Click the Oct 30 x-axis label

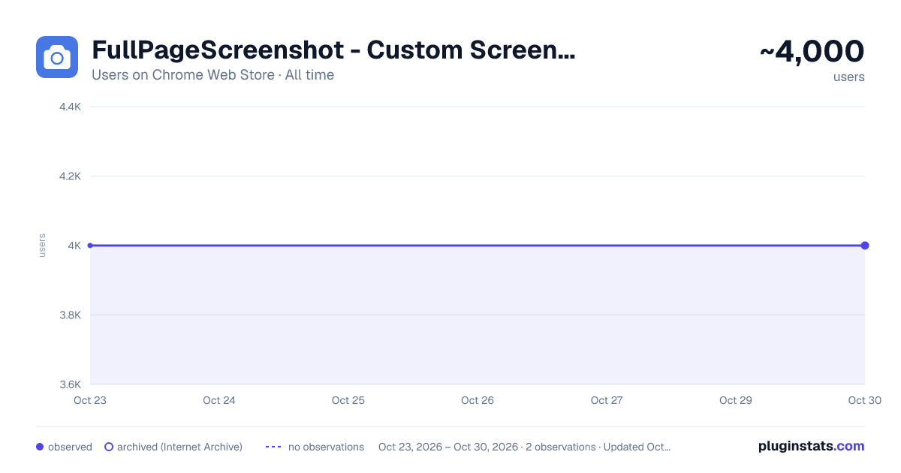865,400
